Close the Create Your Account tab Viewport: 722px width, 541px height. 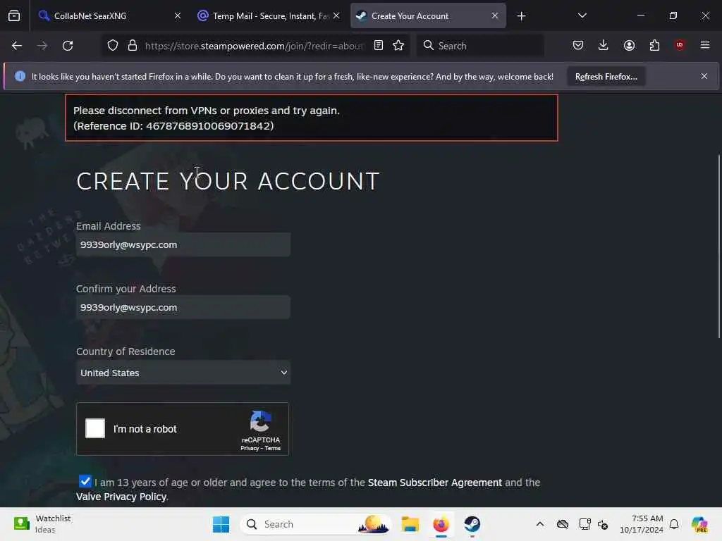495,15
